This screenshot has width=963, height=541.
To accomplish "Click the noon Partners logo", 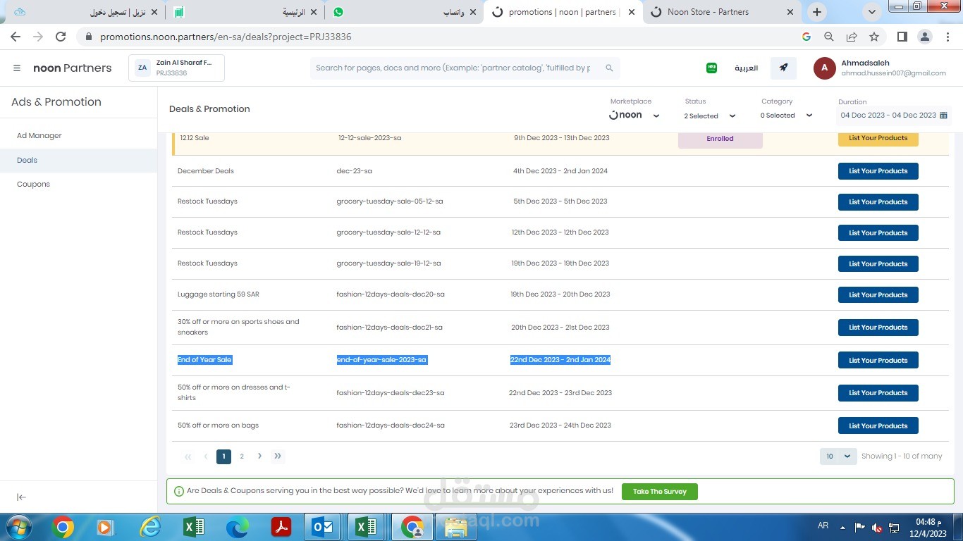I will [x=73, y=68].
